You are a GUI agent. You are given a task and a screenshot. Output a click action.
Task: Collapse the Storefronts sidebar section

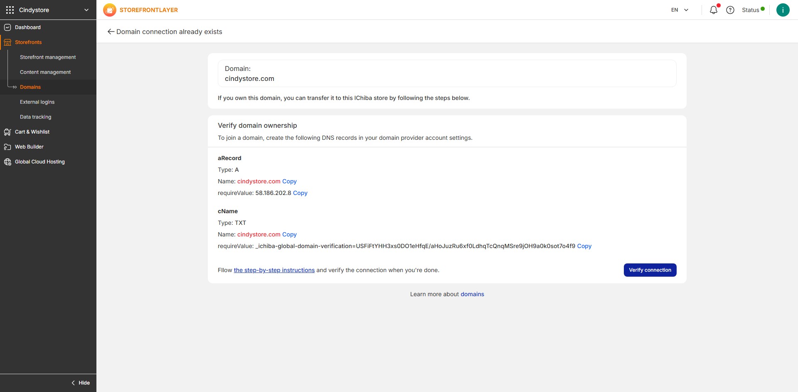pyautogui.click(x=28, y=42)
